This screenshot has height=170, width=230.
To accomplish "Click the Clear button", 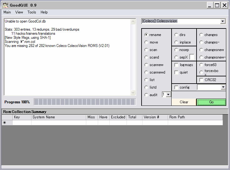I will click(184, 102).
